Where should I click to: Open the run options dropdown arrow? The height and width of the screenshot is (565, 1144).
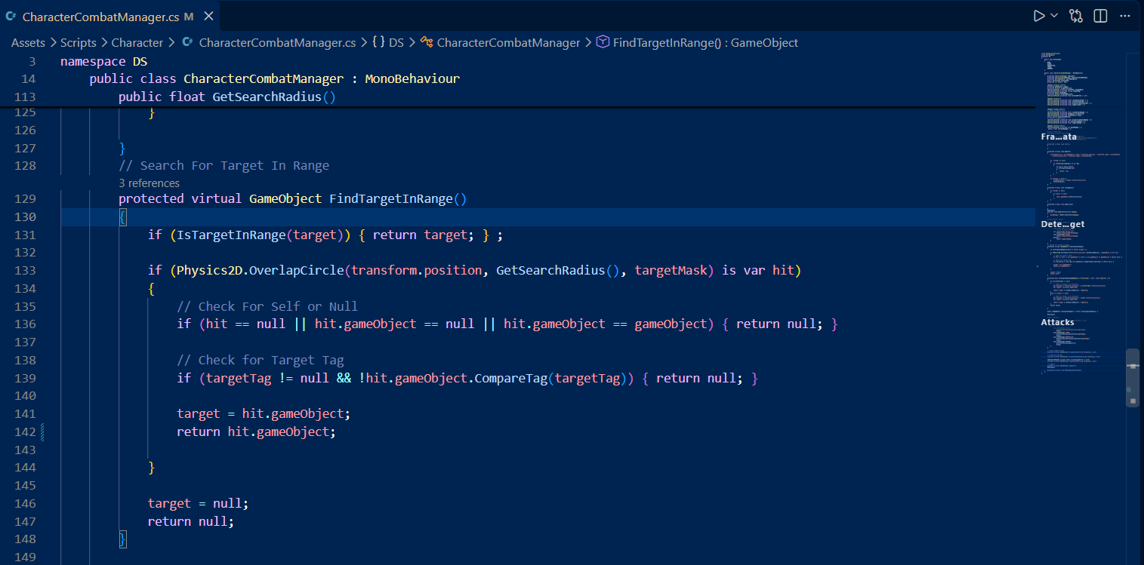[x=1054, y=16]
